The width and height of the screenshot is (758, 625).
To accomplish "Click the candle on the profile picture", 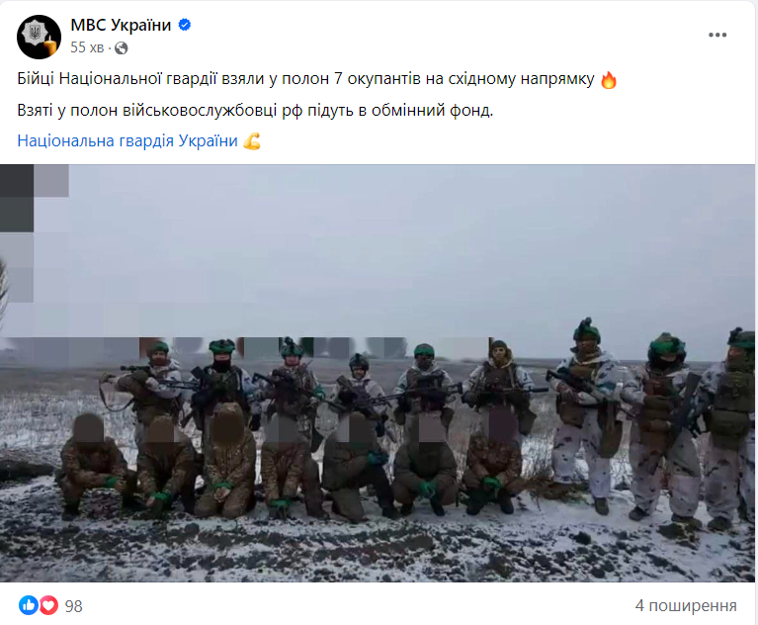I will 50,45.
